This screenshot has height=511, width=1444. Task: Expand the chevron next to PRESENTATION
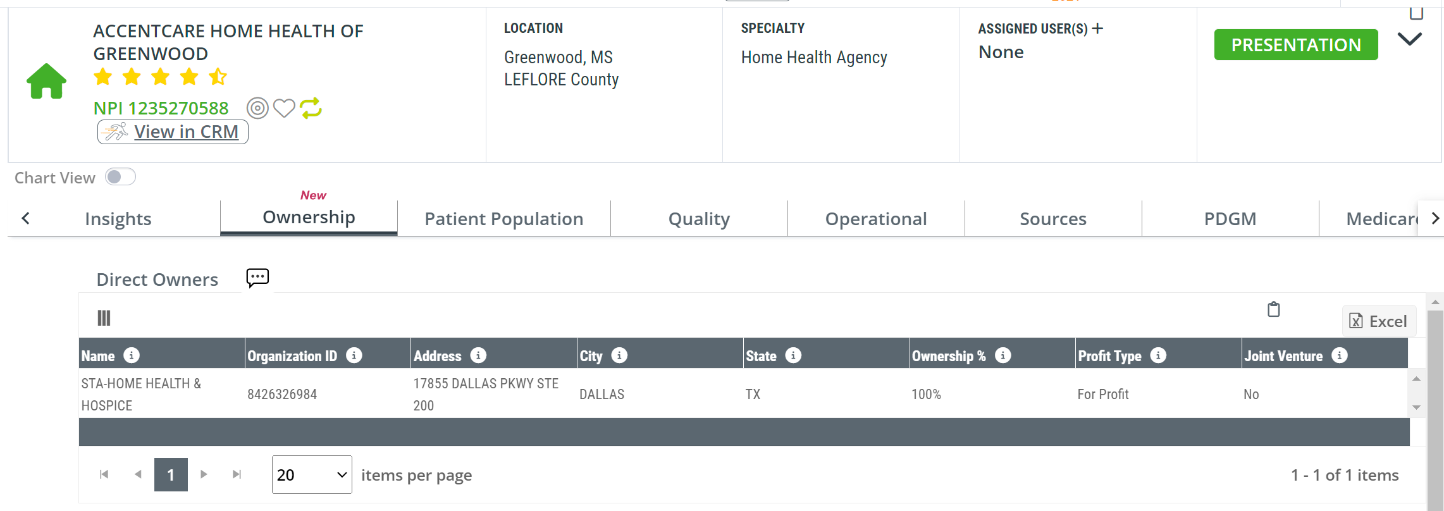click(x=1409, y=39)
